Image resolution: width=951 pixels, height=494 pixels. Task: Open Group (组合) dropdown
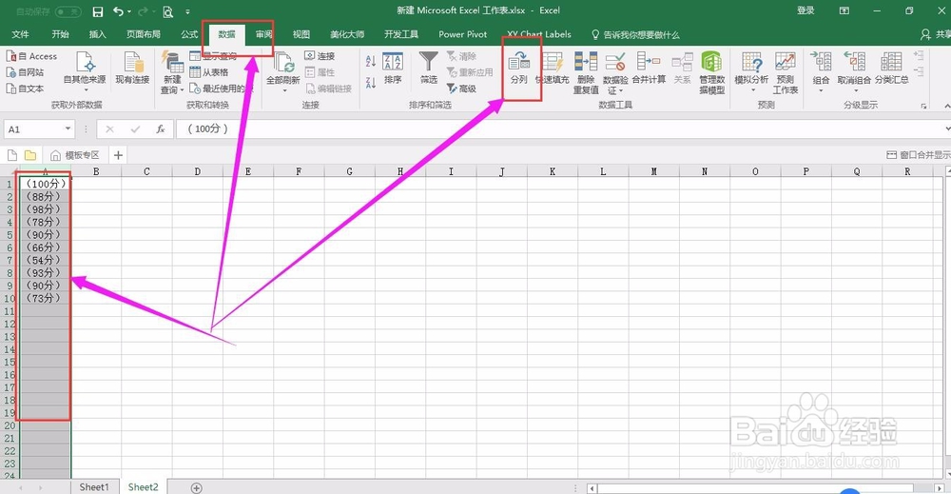point(822,72)
